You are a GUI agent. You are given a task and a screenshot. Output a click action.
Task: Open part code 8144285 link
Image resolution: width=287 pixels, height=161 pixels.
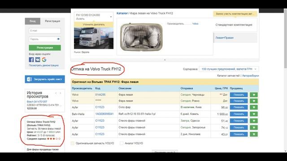point(100,94)
